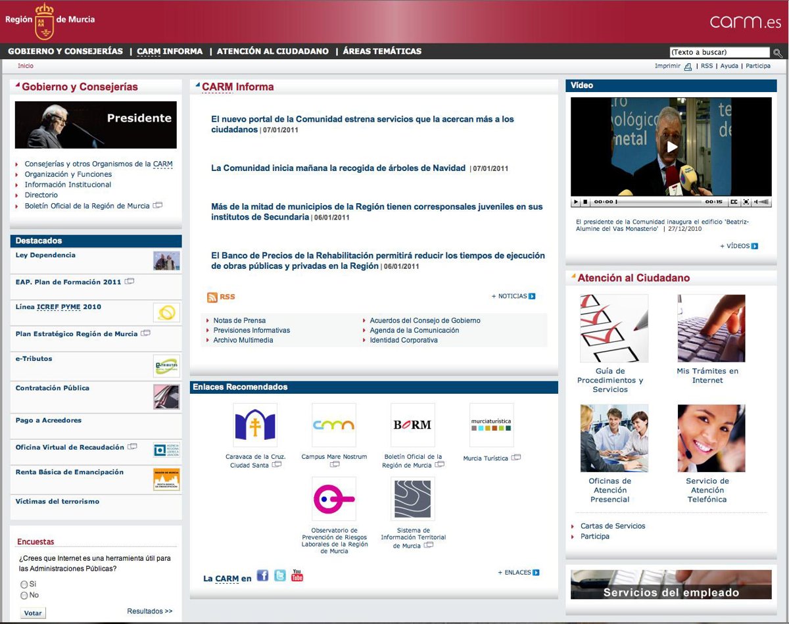
Task: Open the 'Notas de Prensa' link
Action: (x=239, y=320)
